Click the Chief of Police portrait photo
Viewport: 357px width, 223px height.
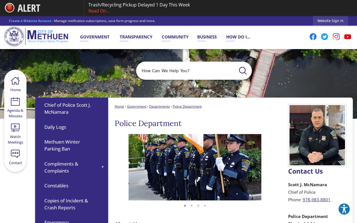(x=317, y=135)
